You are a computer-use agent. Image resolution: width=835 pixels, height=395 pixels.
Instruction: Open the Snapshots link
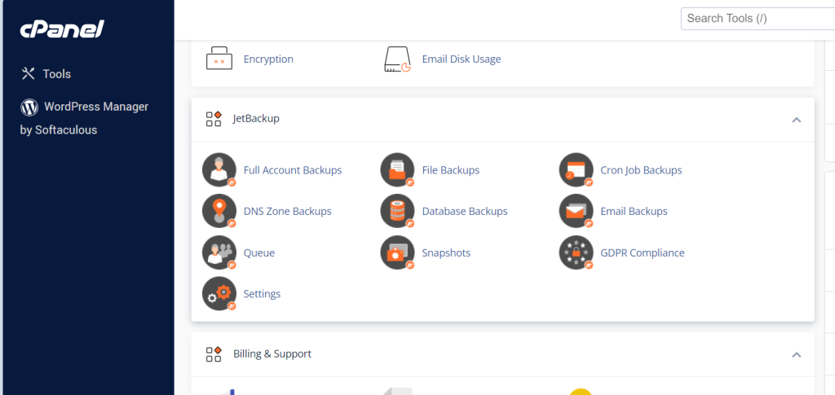[x=446, y=252]
